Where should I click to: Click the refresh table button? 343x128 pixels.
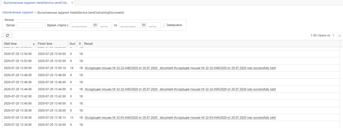pyautogui.click(x=7, y=36)
